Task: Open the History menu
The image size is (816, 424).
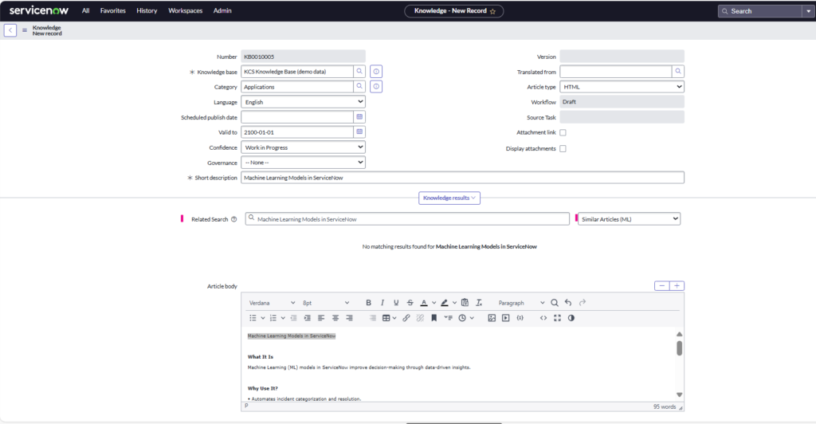Action: [147, 11]
